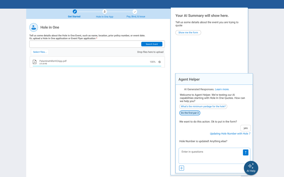
Task: Click the Get Started pencil step icon
Action: coord(75,11)
